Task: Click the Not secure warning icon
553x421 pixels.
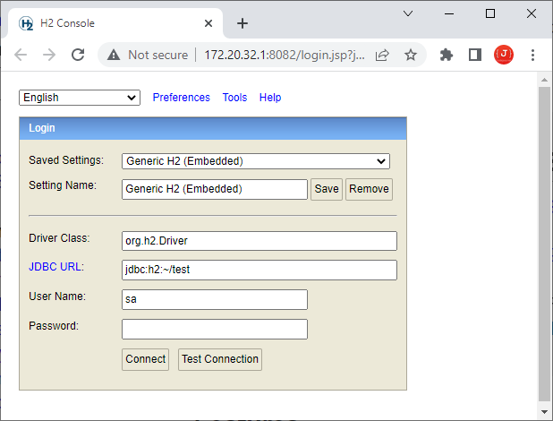Action: click(x=114, y=55)
